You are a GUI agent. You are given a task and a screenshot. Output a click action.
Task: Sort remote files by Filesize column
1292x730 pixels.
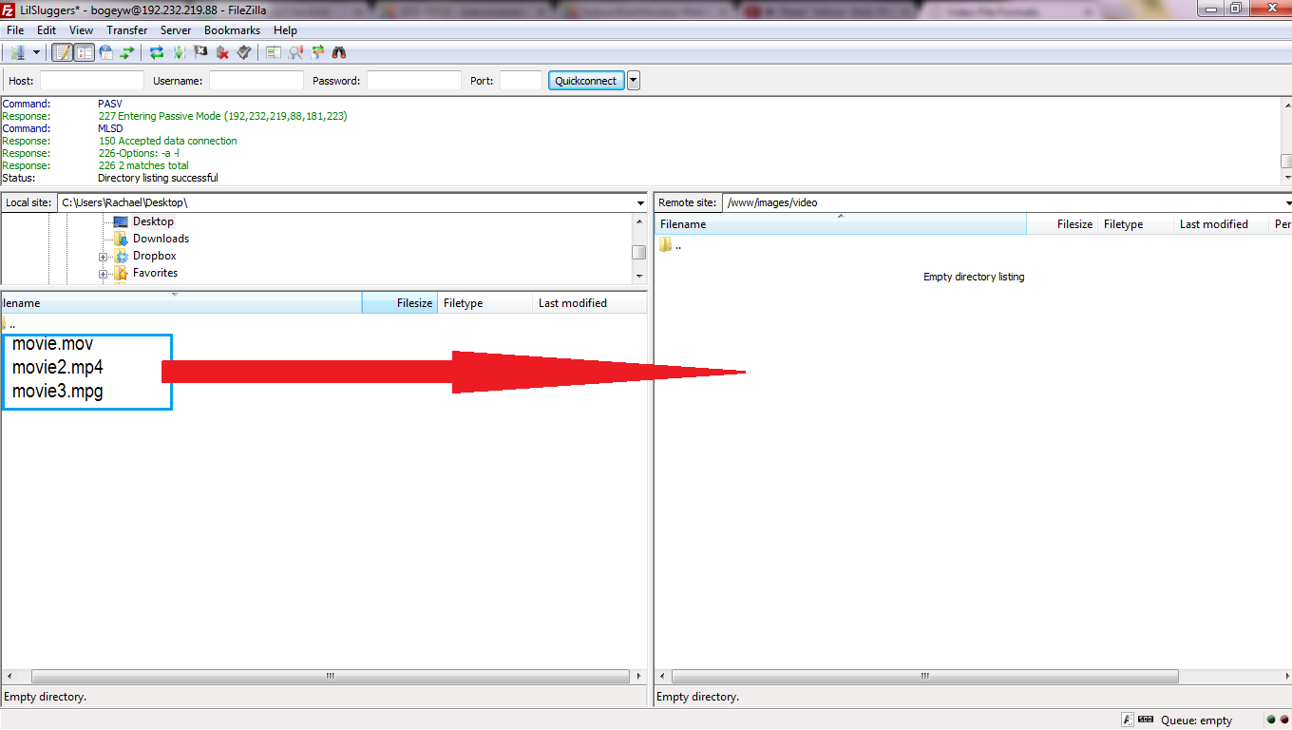1063,224
